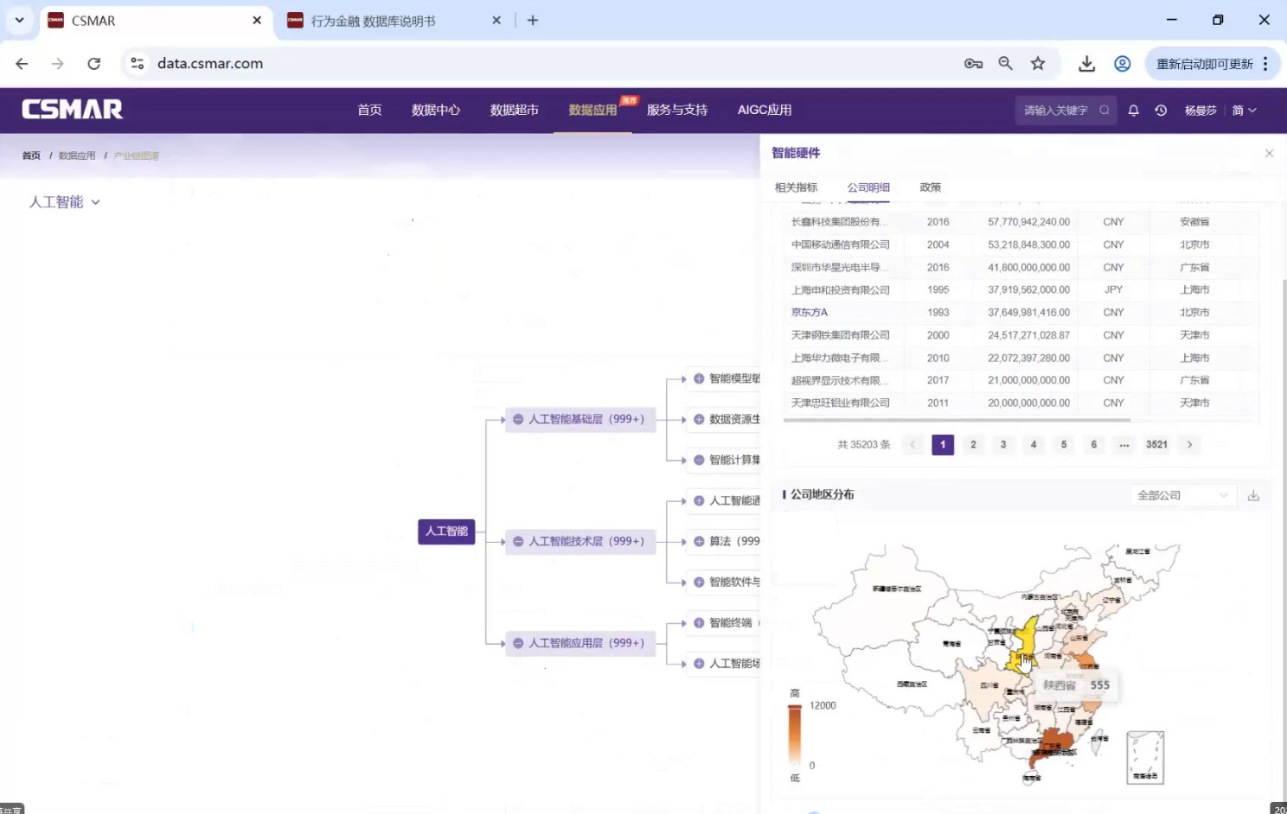1287x814 pixels.
Task: Expand the 算法 node plus icon
Action: tap(699, 541)
